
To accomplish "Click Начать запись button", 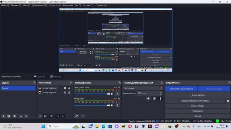I will point(197,95).
